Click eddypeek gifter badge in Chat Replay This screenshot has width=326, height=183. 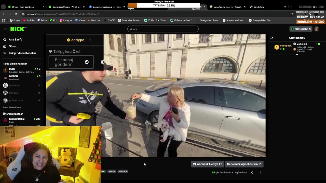pyautogui.click(x=277, y=47)
